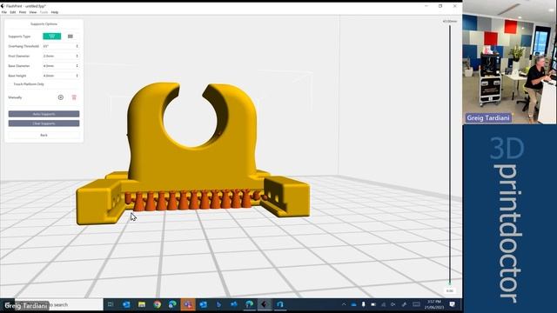557x313 pixels.
Task: Open the File menu
Action: 4,12
